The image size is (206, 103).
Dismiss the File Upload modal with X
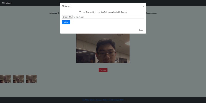click(143, 6)
